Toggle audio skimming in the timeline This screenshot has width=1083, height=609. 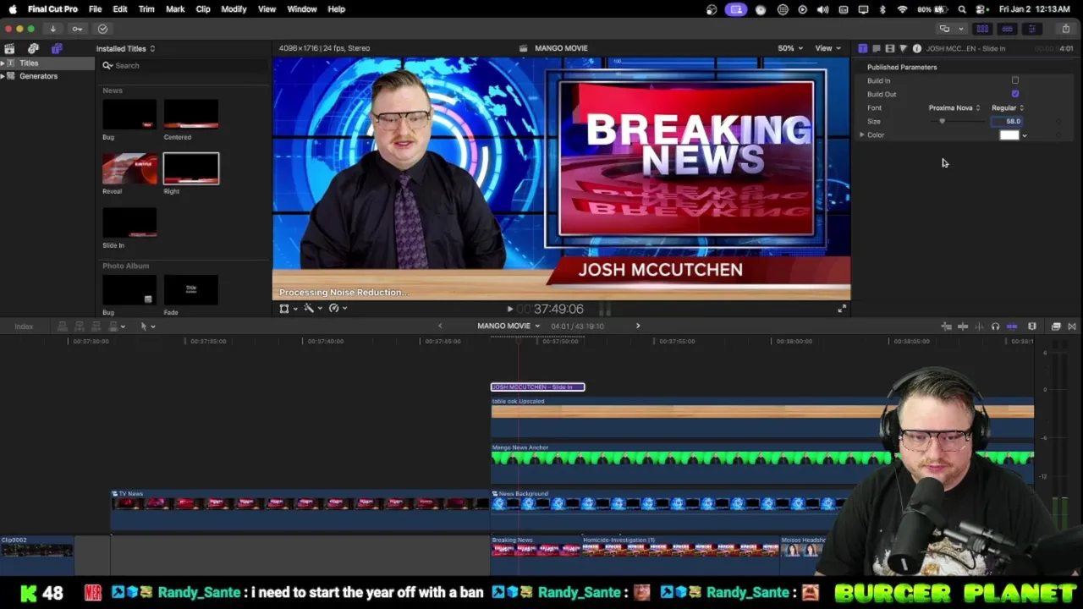click(979, 326)
